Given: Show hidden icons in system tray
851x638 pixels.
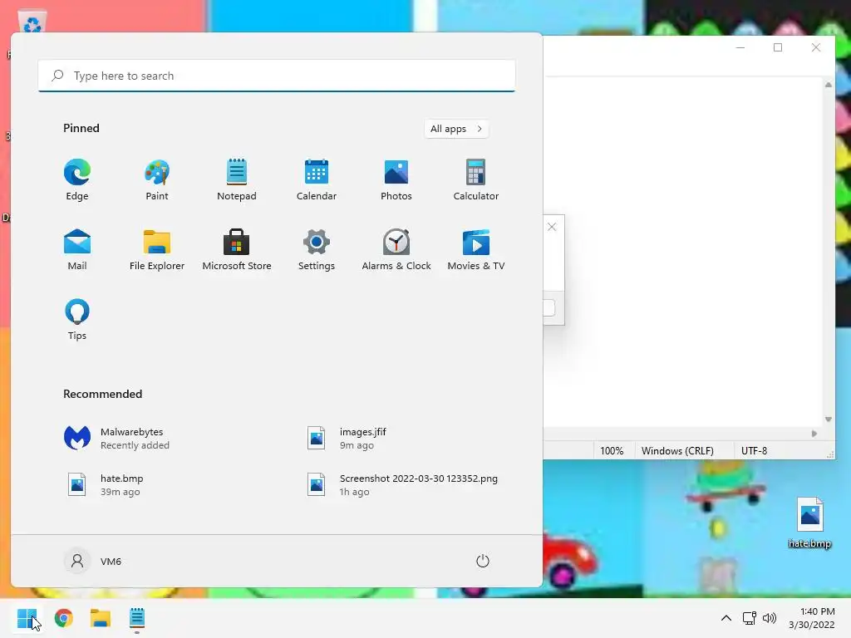Looking at the screenshot, I should point(726,618).
